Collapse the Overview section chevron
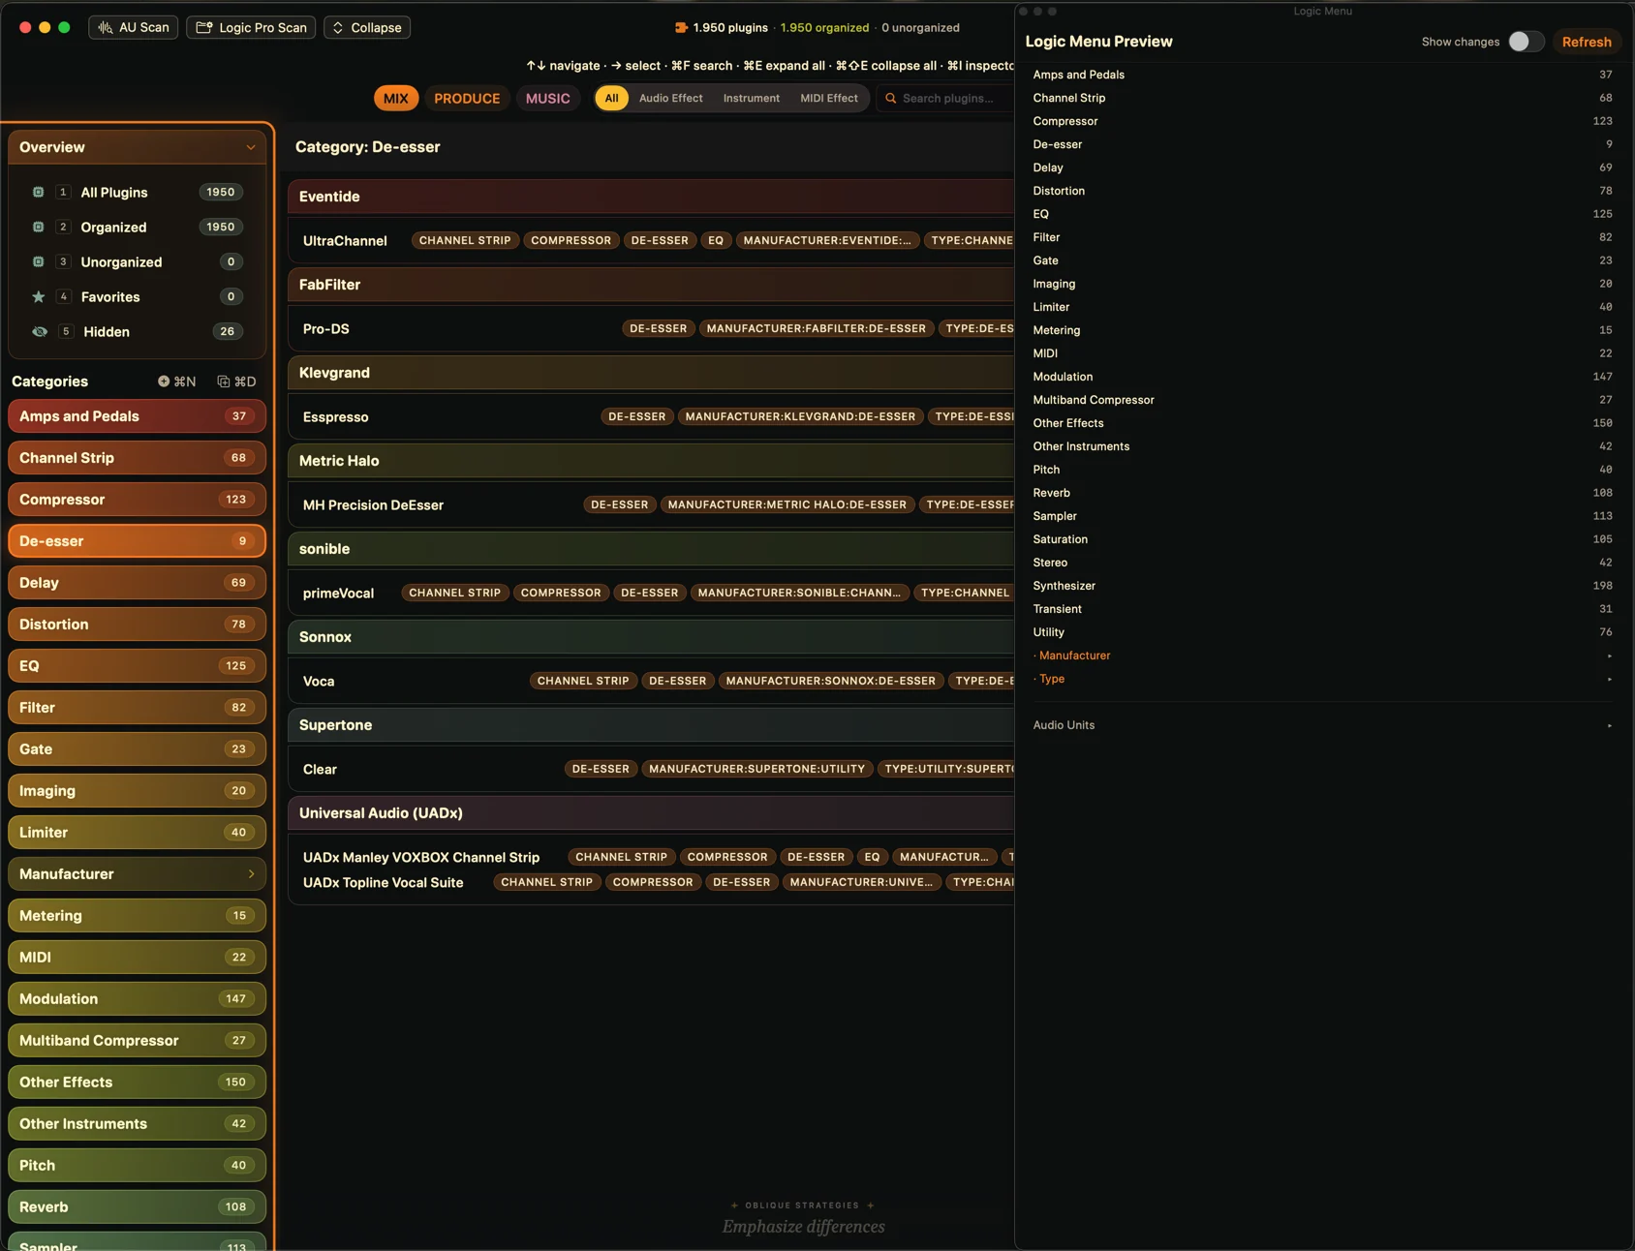 pyautogui.click(x=251, y=148)
